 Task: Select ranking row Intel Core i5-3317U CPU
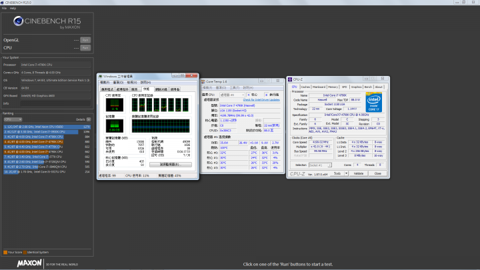(47, 172)
